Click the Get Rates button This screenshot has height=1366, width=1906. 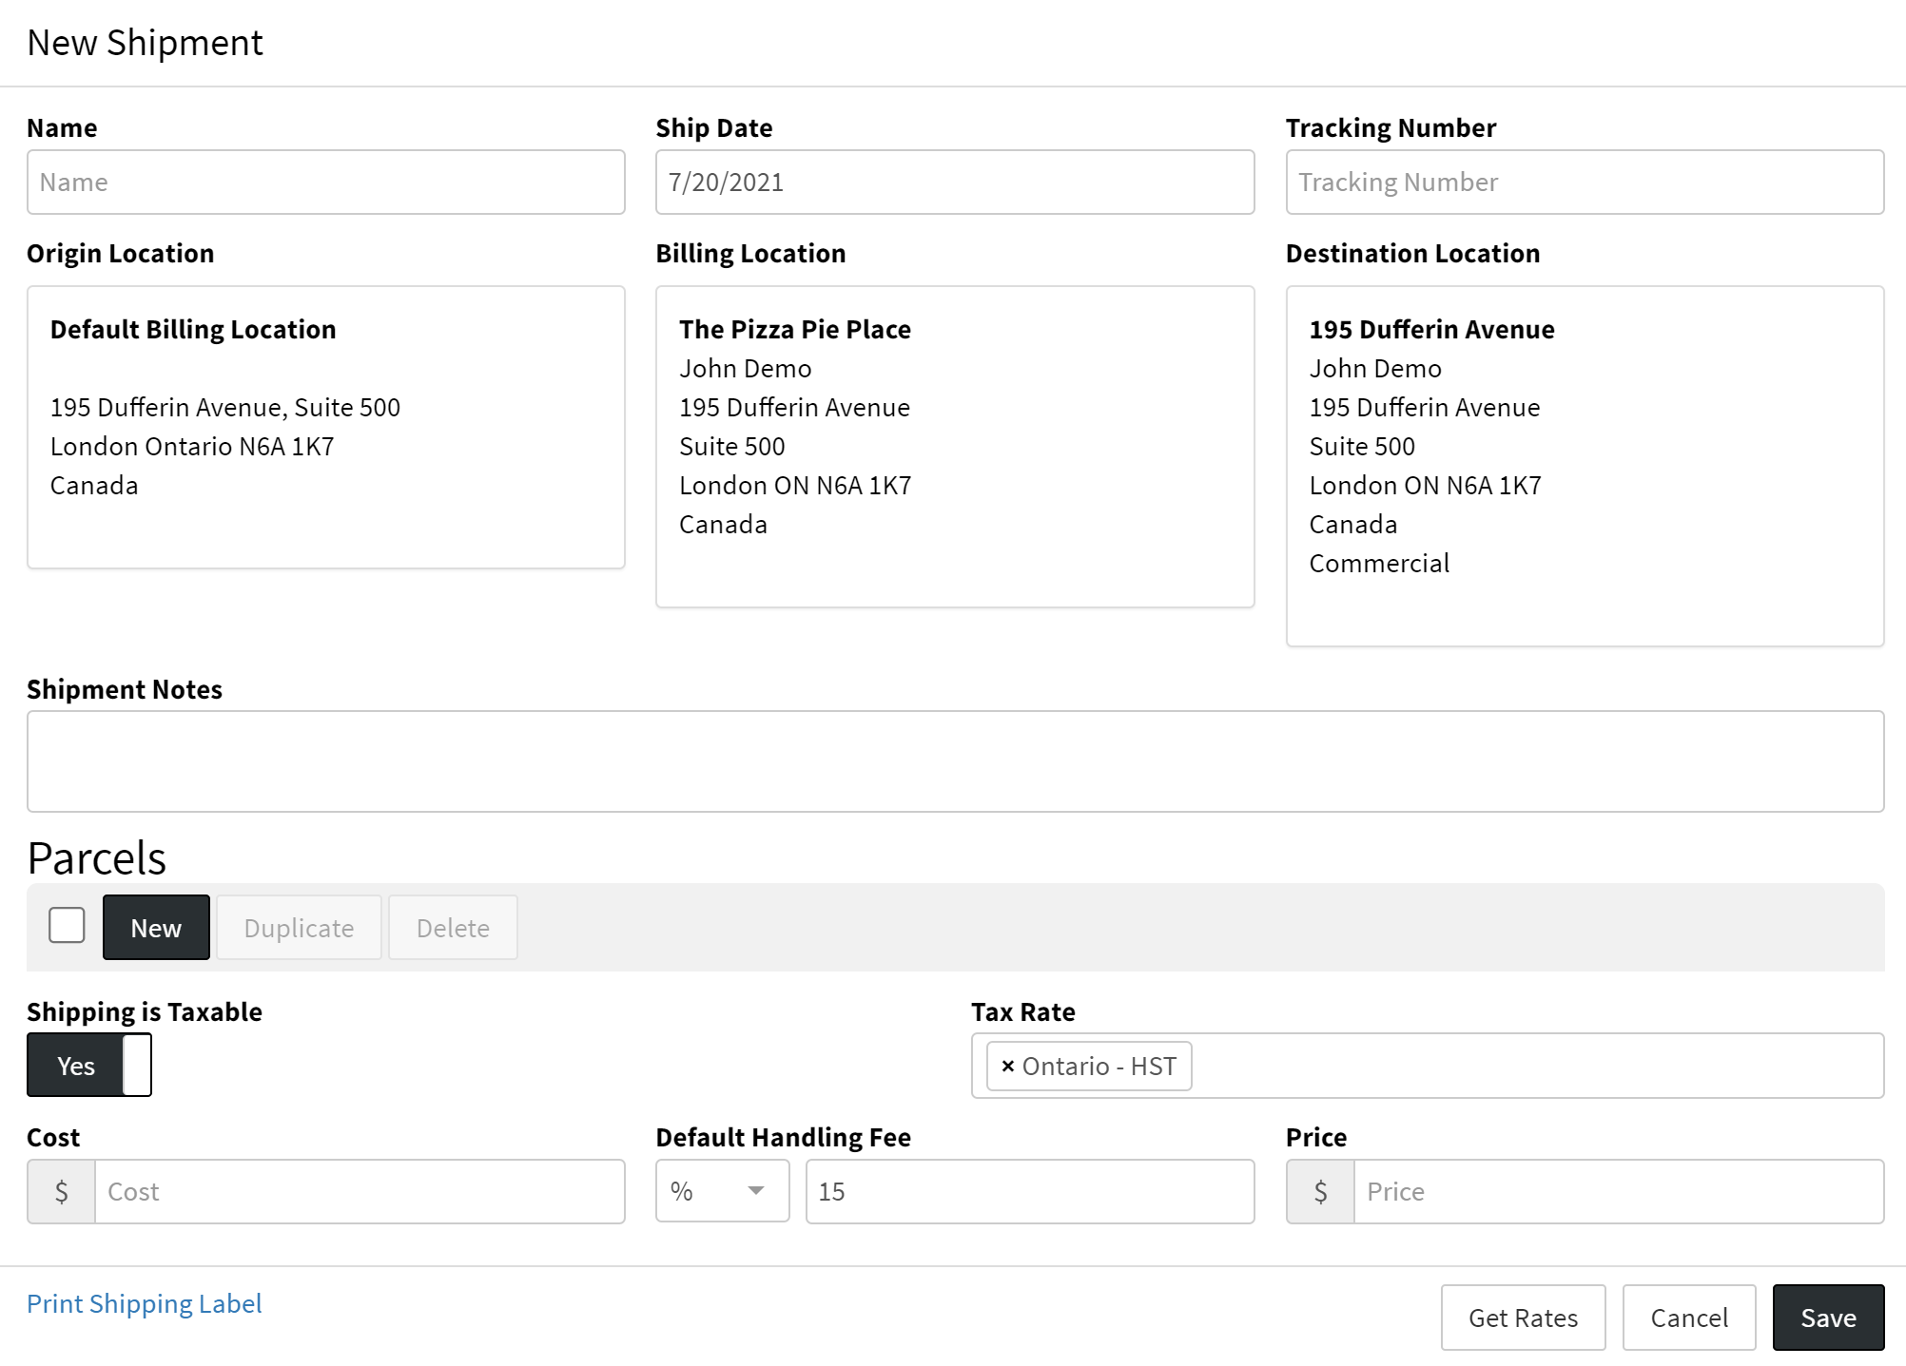point(1523,1318)
